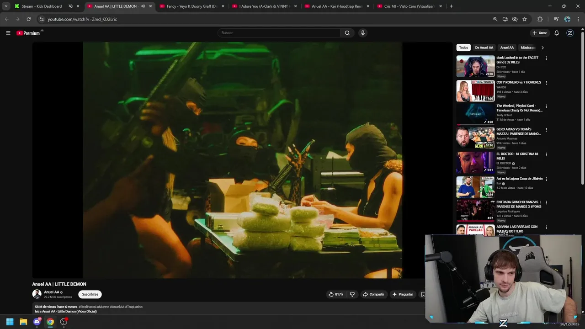Open more options for EL DOCTOR video
585x329 pixels.
coord(546,154)
